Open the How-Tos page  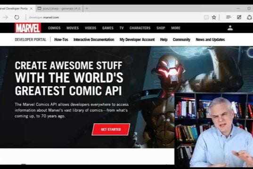[x=61, y=39]
